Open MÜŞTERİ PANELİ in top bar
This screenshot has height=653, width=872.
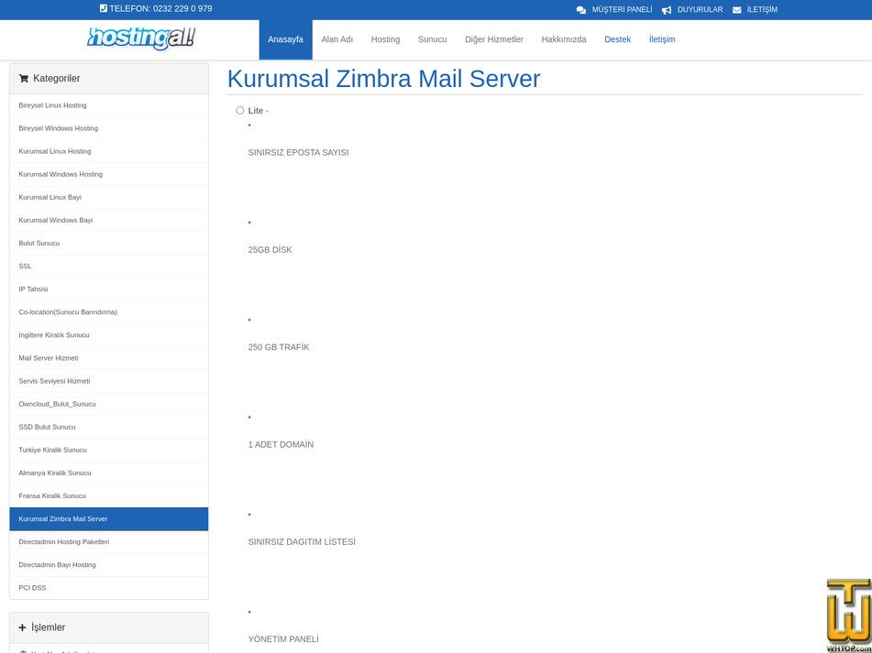[x=622, y=9]
